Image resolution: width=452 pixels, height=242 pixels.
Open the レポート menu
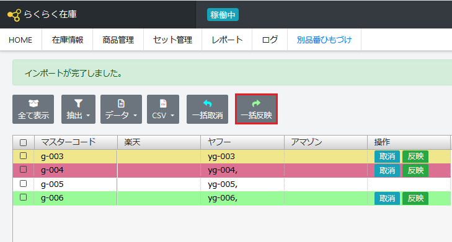[x=227, y=40]
